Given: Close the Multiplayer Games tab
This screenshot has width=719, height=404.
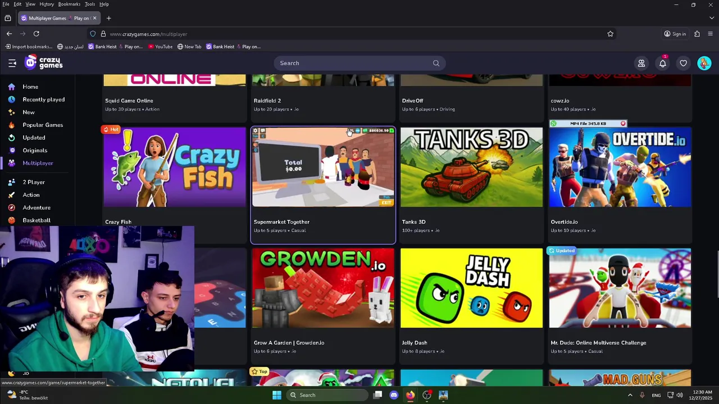Looking at the screenshot, I should click(x=94, y=18).
